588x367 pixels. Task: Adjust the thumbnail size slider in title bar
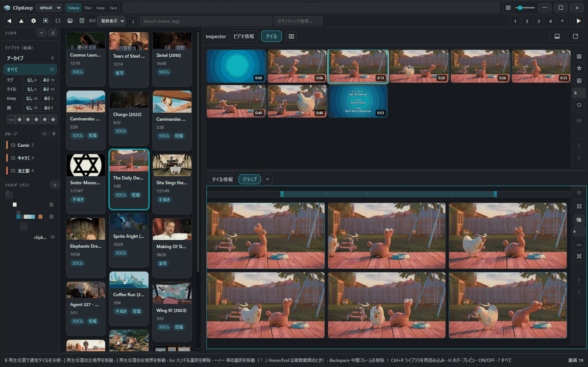click(x=525, y=8)
